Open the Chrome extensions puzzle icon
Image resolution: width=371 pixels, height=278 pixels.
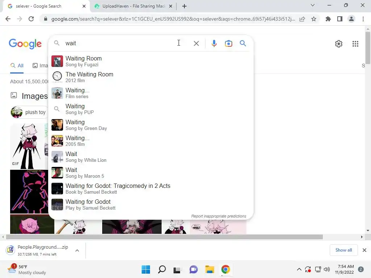click(328, 19)
